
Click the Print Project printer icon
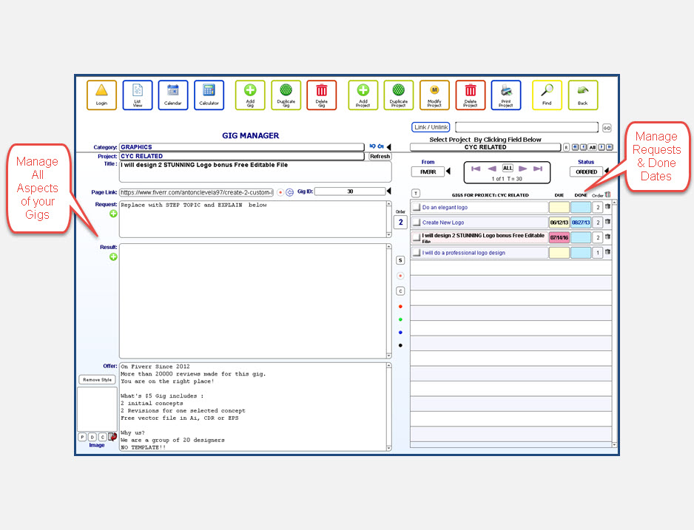tap(505, 91)
